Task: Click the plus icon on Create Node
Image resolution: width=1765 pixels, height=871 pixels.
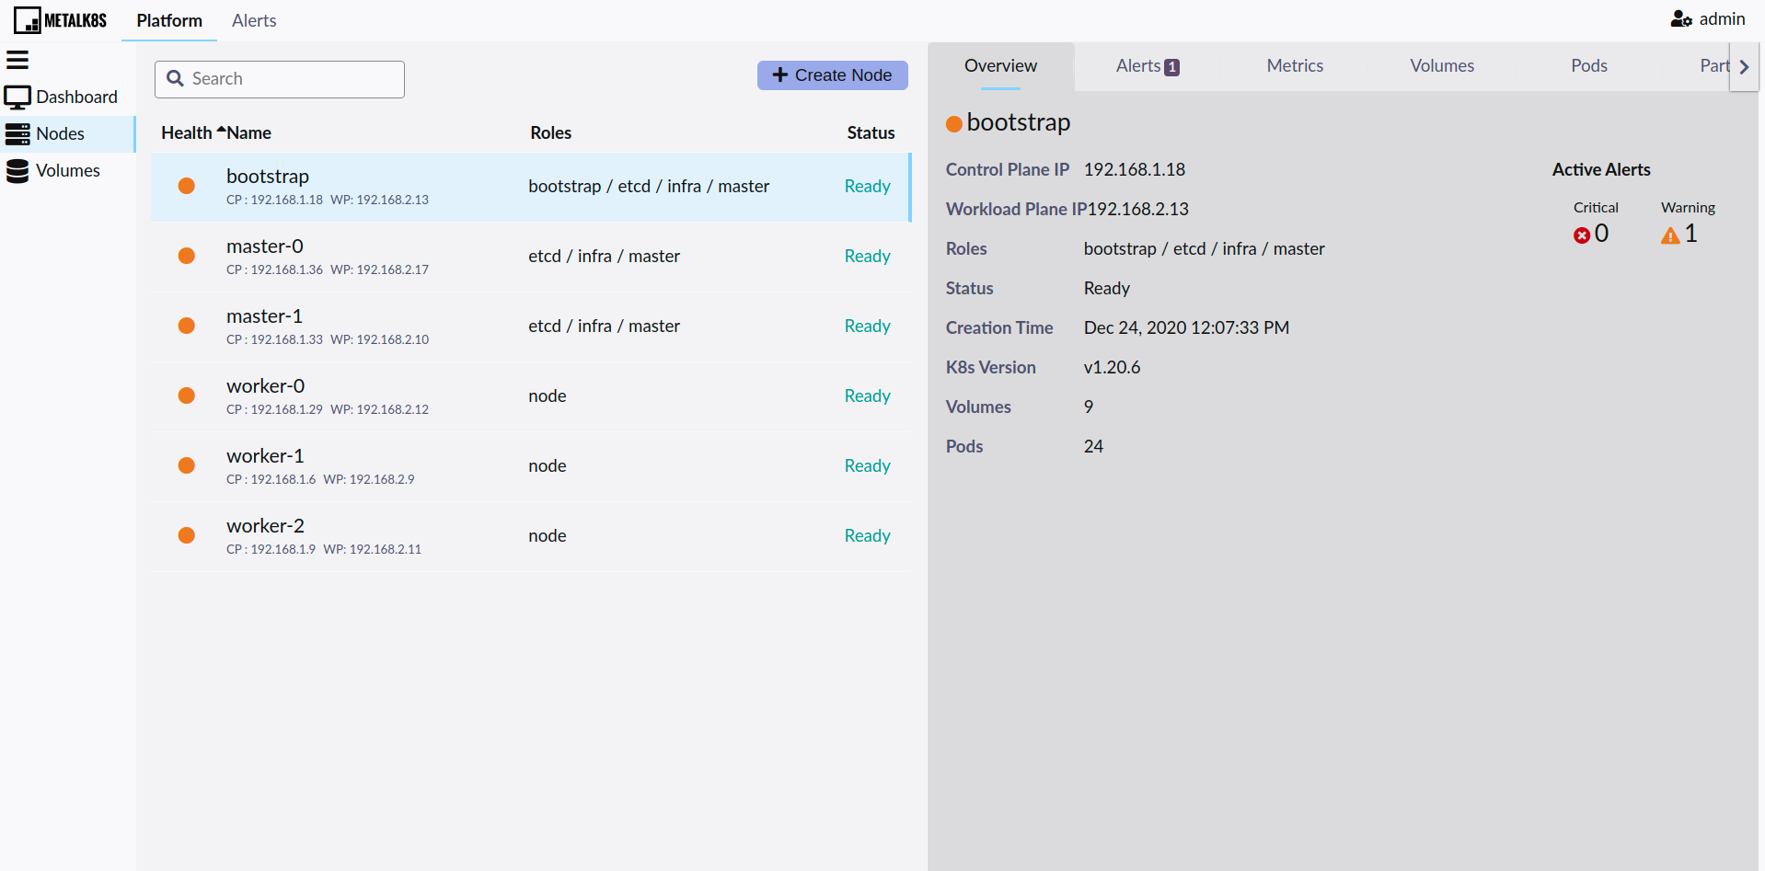Action: click(x=780, y=75)
